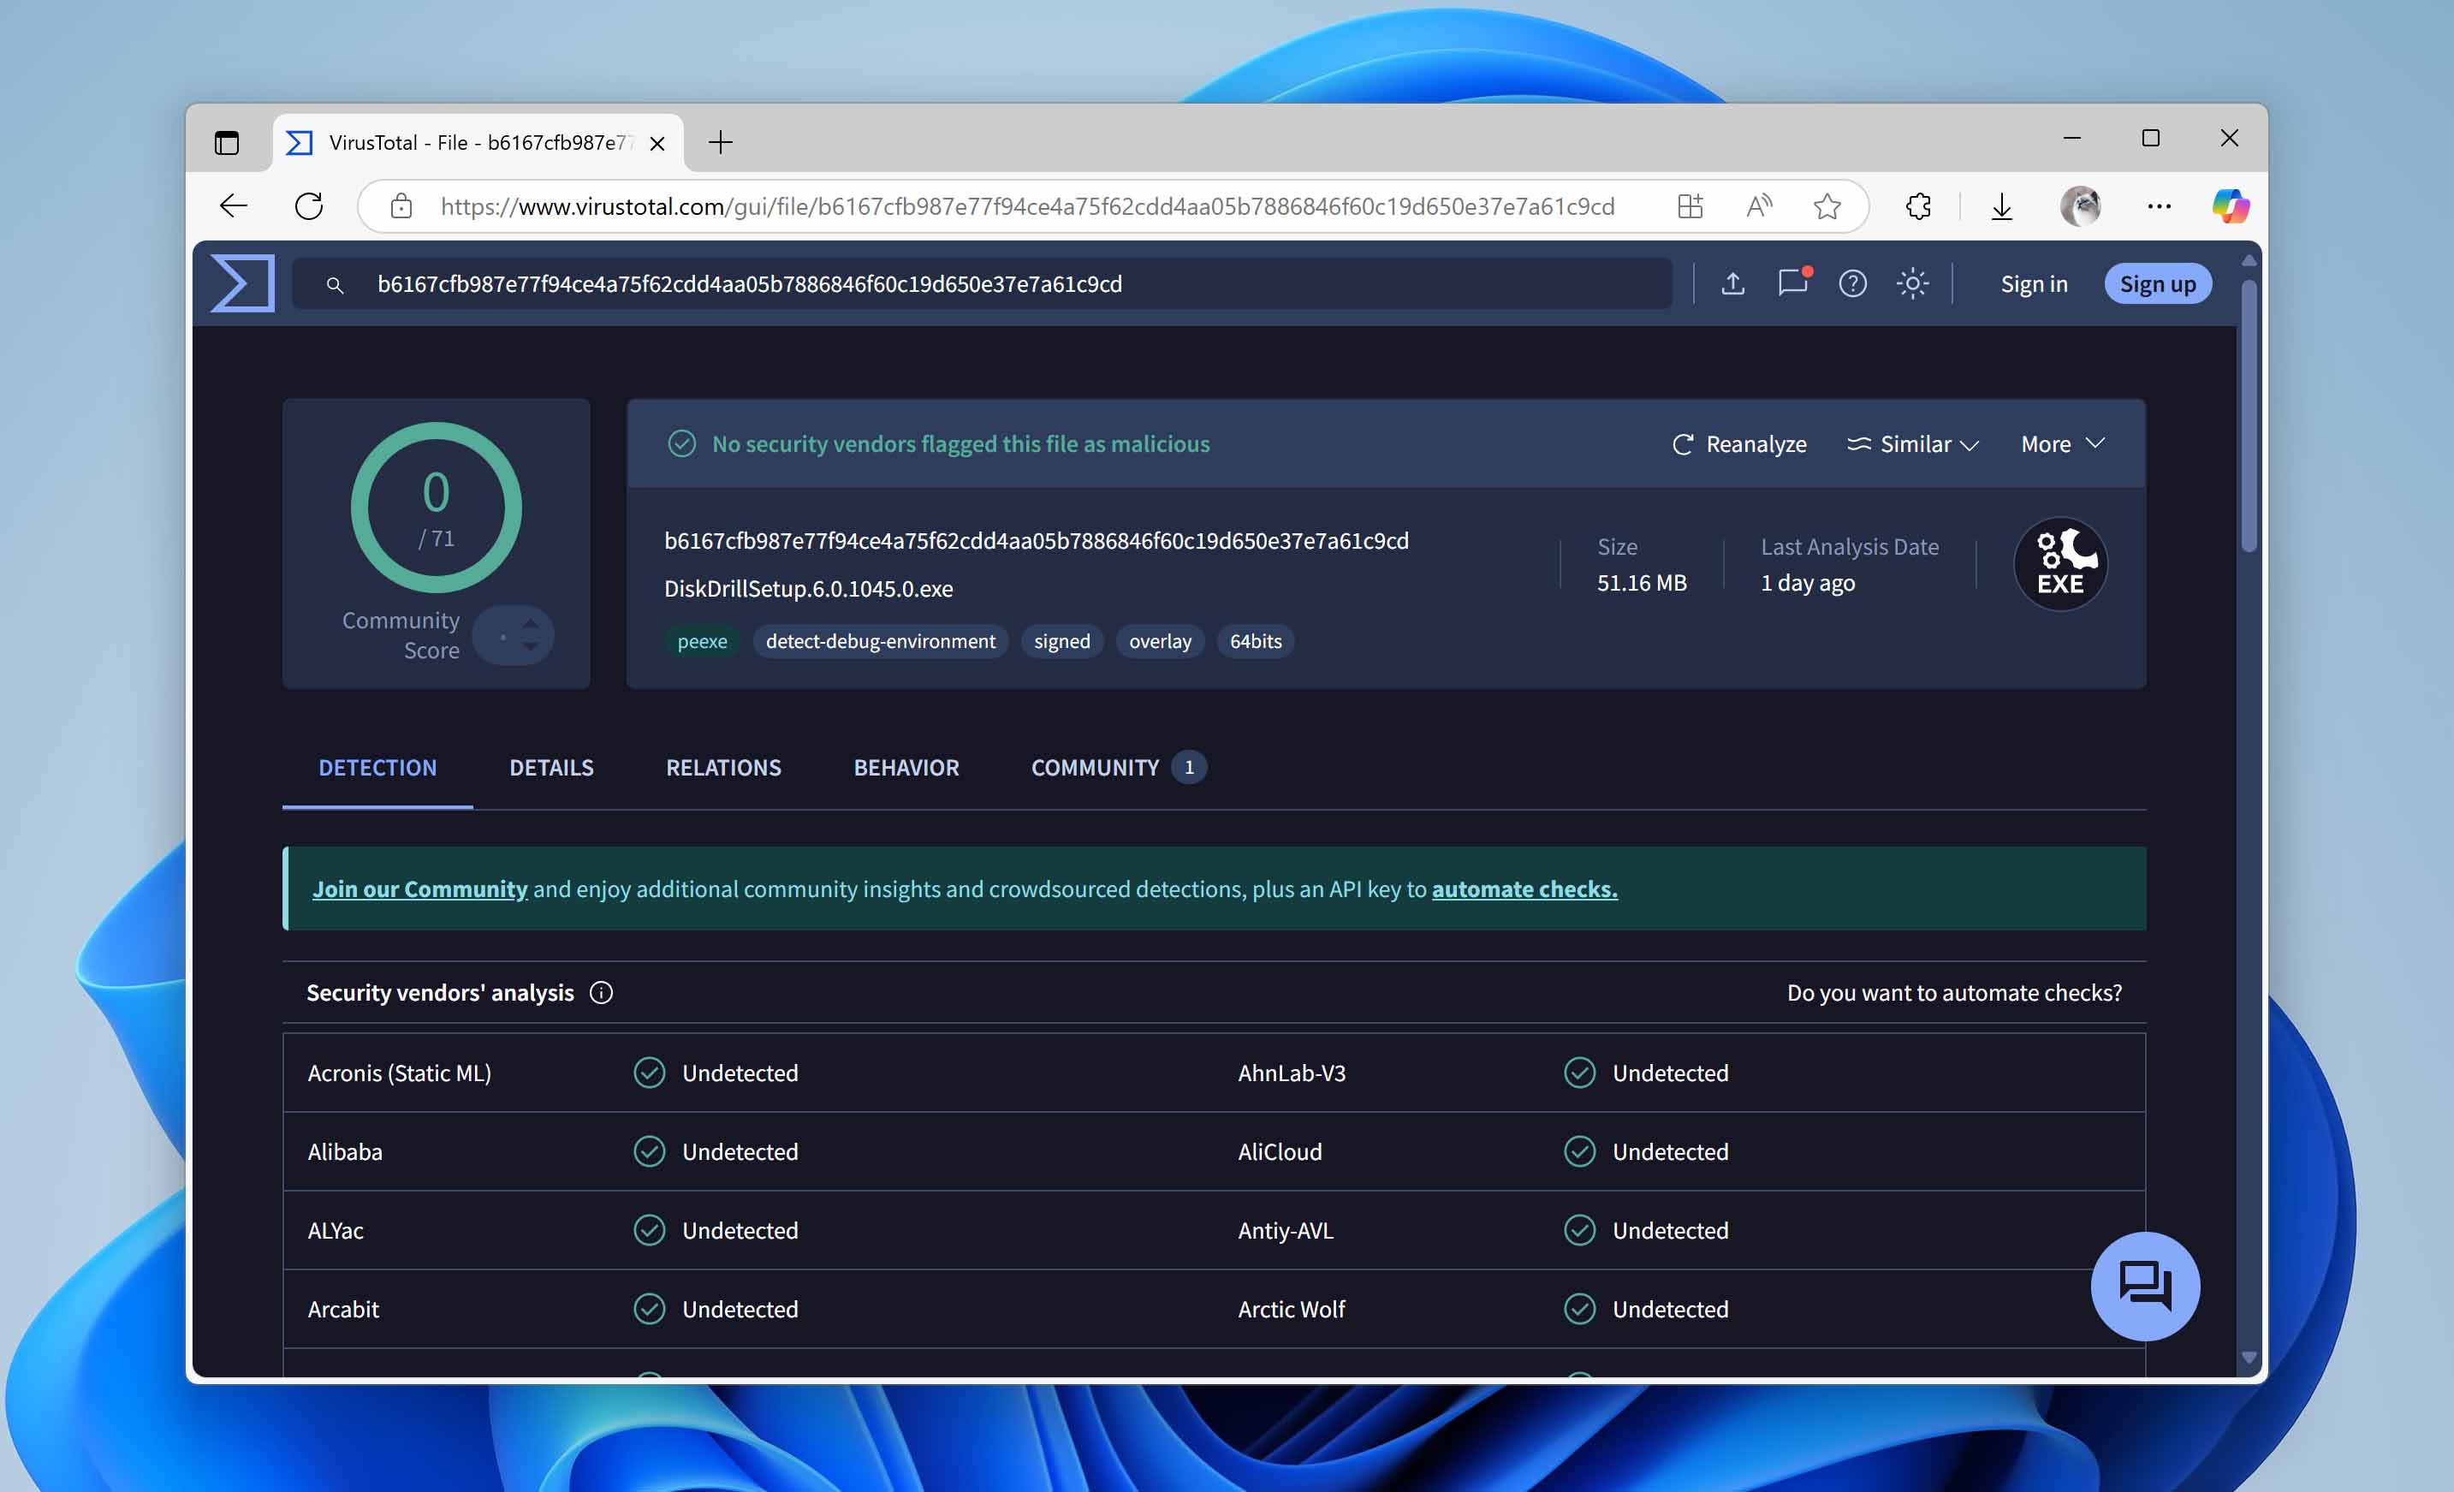2454x1492 pixels.
Task: Vote down on the community score
Action: click(531, 647)
